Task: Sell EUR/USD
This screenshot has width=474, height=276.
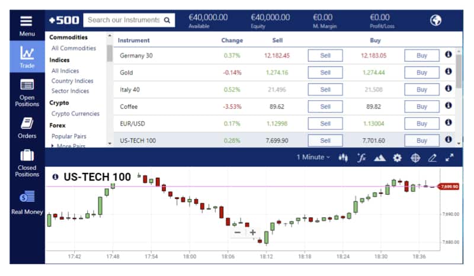Action: click(325, 124)
